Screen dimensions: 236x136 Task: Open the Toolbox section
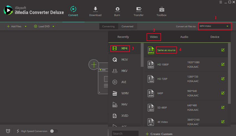tap(162, 12)
